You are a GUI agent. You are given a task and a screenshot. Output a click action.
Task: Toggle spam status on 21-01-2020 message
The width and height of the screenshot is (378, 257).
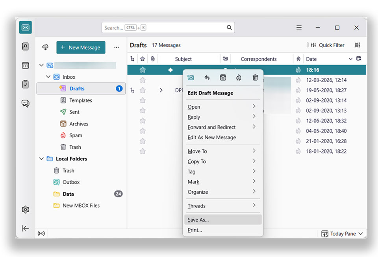pos(298,141)
